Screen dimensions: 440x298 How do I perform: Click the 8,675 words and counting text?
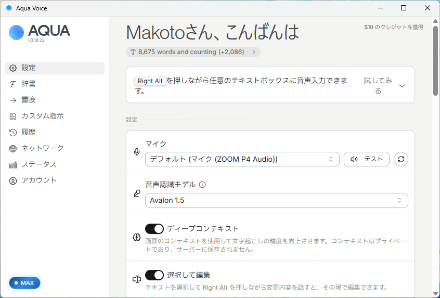point(191,52)
